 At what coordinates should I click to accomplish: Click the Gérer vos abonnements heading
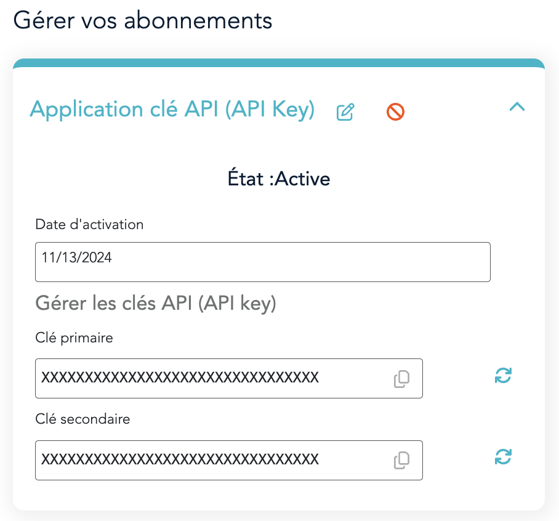(143, 20)
